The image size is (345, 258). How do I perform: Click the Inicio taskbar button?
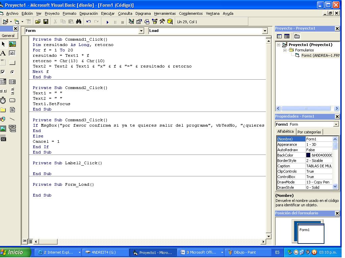tap(11, 252)
